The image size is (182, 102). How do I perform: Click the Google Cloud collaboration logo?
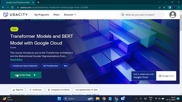[x=166, y=76]
